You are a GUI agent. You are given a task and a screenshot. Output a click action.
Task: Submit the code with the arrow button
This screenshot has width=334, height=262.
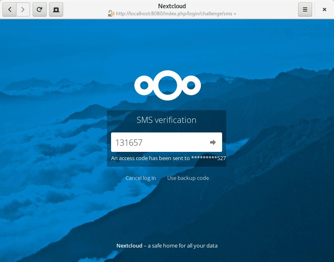213,142
